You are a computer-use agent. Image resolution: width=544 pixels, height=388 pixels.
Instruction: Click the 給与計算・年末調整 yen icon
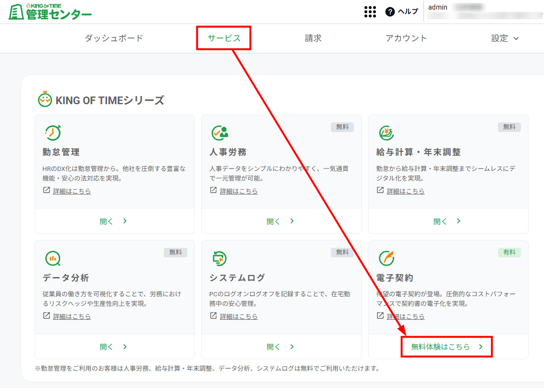click(386, 133)
